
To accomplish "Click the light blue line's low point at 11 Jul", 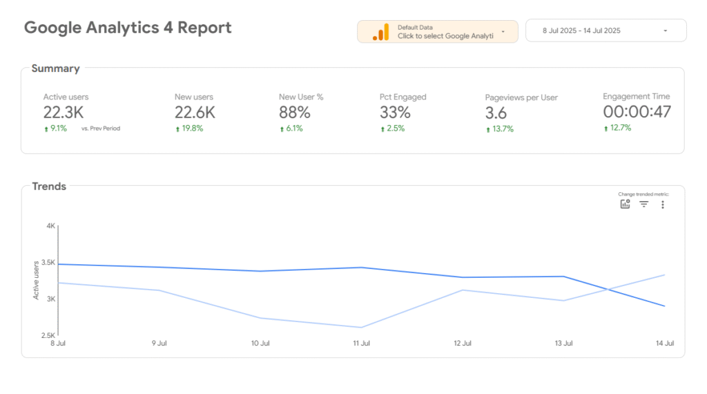I will (x=361, y=327).
